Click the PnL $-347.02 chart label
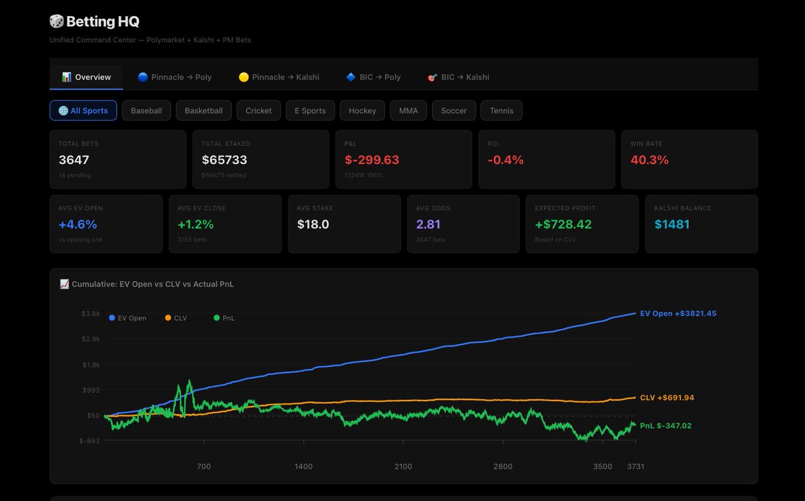 pos(665,426)
